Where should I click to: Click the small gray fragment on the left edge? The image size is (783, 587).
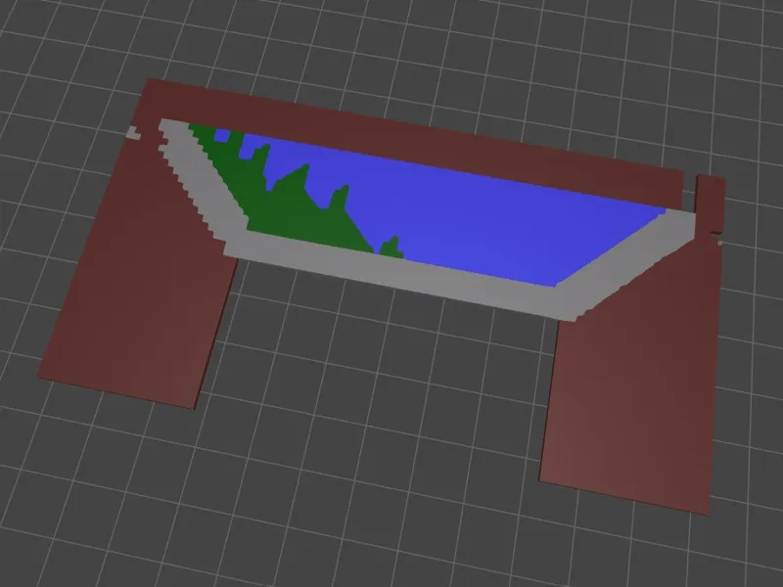pyautogui.click(x=134, y=133)
